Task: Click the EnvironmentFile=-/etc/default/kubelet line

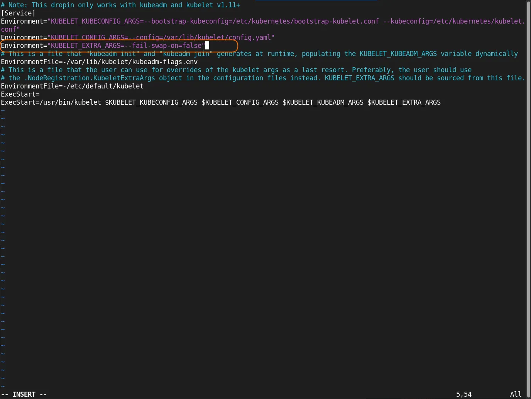Action: (x=72, y=86)
